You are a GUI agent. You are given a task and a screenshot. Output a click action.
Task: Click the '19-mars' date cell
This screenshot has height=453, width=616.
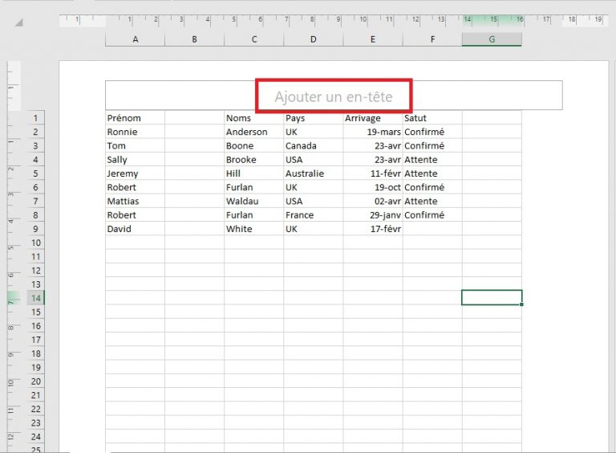(373, 132)
